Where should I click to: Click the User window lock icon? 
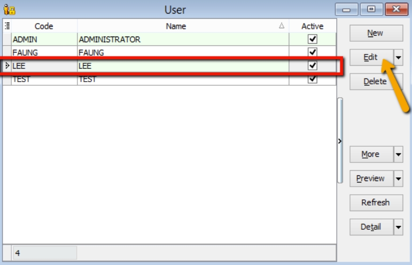point(9,10)
